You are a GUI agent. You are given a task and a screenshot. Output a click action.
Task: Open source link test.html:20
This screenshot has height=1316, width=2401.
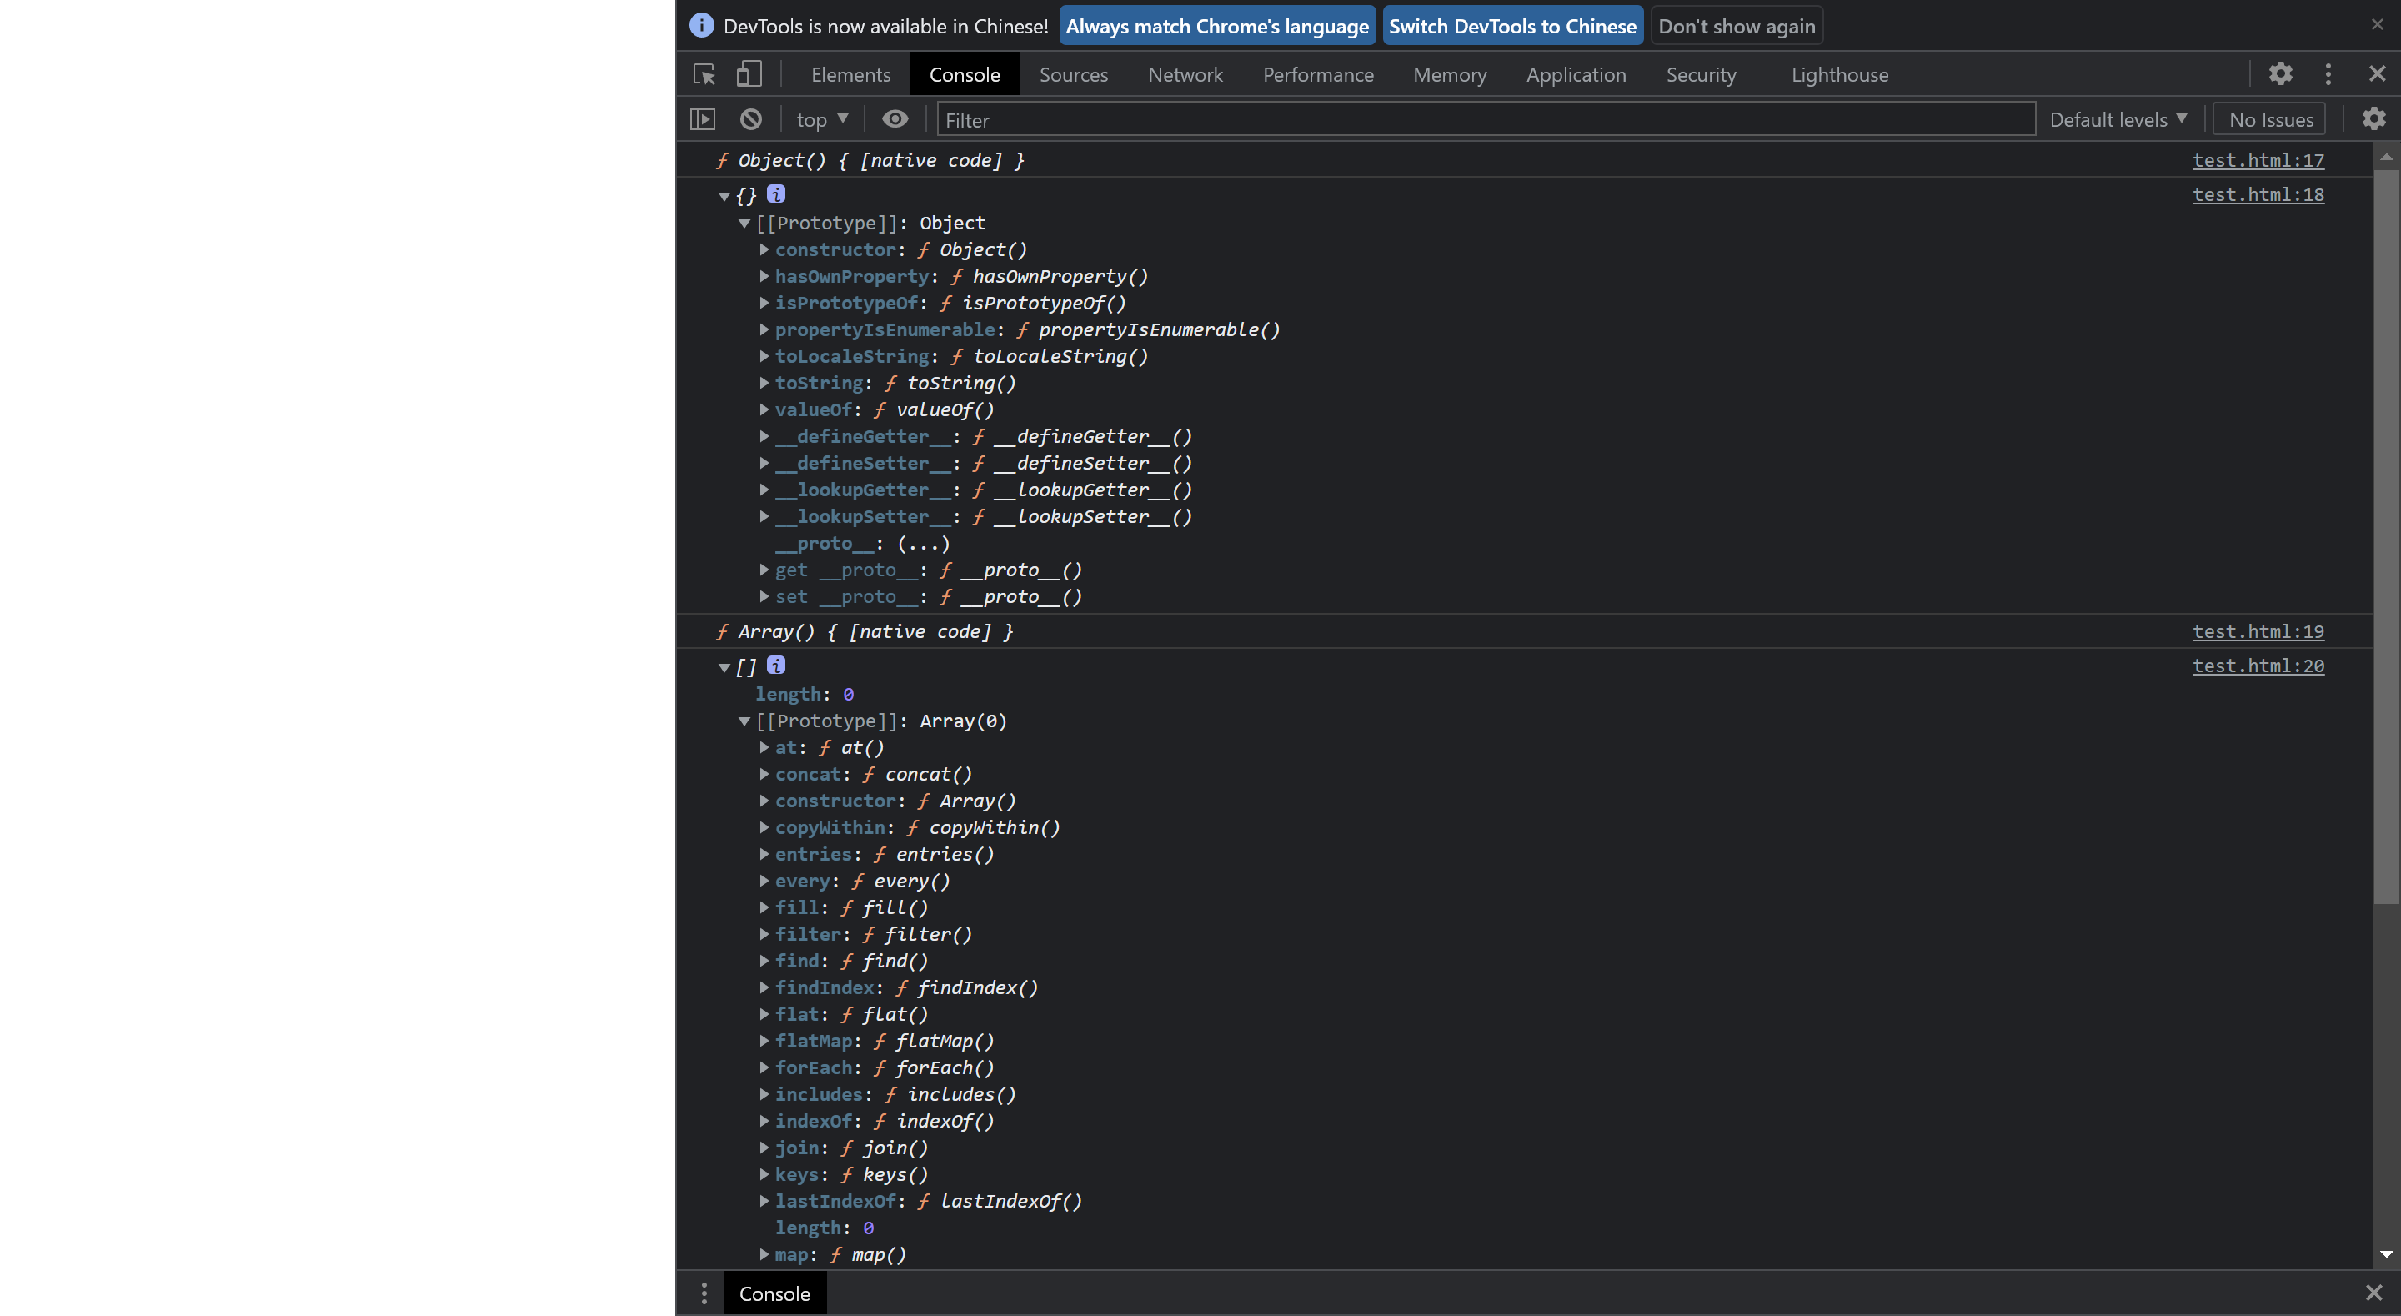coord(2258,666)
